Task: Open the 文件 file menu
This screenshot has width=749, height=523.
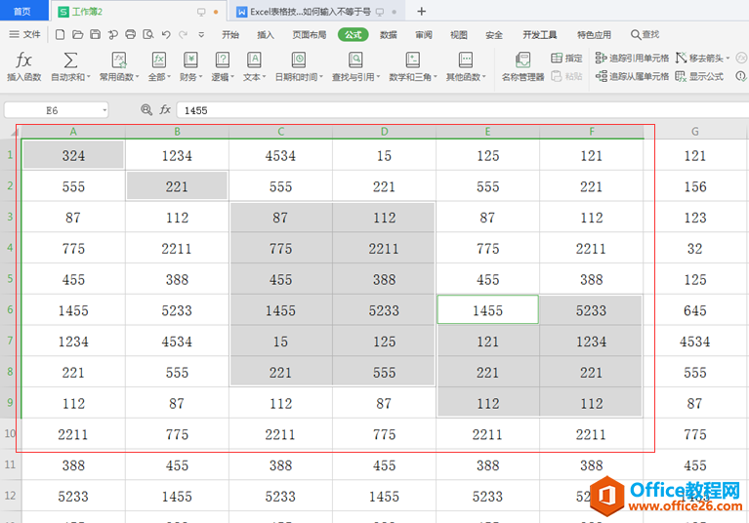Action: (24, 34)
